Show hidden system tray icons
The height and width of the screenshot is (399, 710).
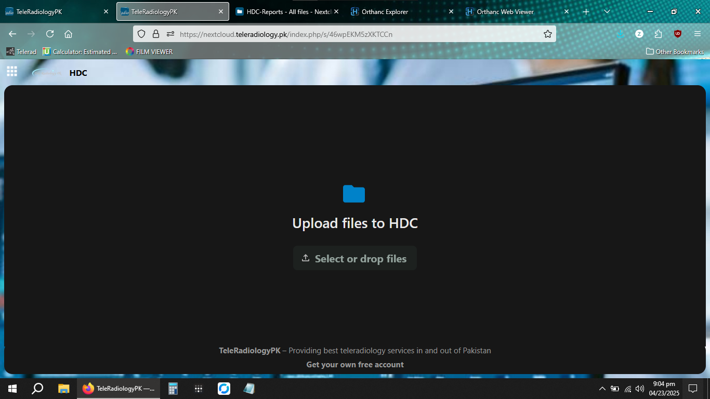click(602, 389)
